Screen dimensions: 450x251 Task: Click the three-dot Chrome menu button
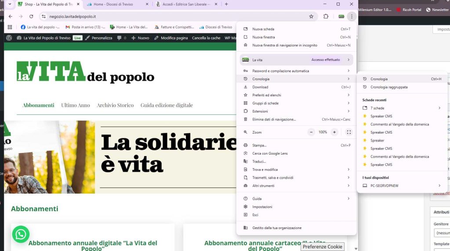[x=352, y=17]
